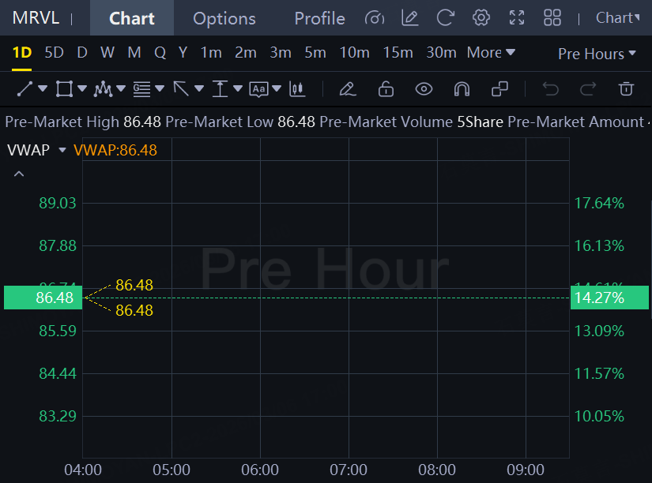Click the 89.03 price axis label
This screenshot has width=652, height=483.
[58, 203]
